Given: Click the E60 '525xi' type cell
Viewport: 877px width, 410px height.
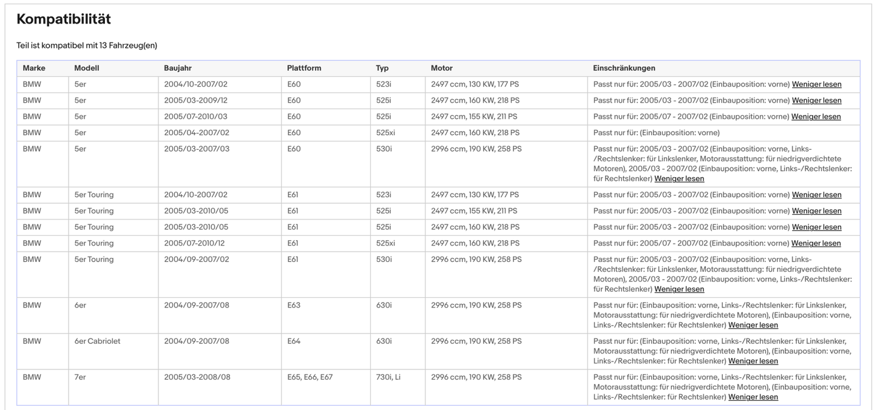Looking at the screenshot, I should tap(385, 133).
